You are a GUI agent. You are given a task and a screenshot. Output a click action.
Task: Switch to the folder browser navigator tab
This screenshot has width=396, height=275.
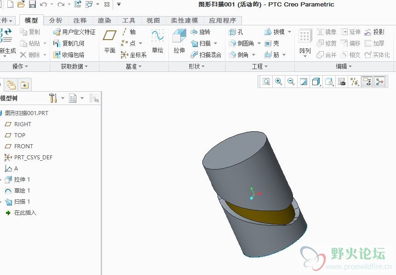click(x=11, y=85)
